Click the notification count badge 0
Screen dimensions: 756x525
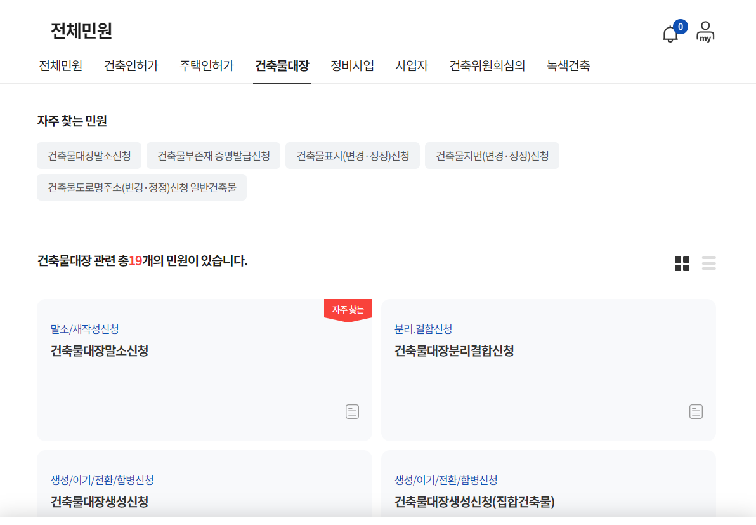[681, 27]
